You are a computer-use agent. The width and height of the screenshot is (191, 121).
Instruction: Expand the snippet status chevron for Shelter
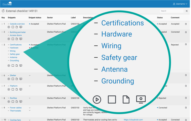click(30, 75)
